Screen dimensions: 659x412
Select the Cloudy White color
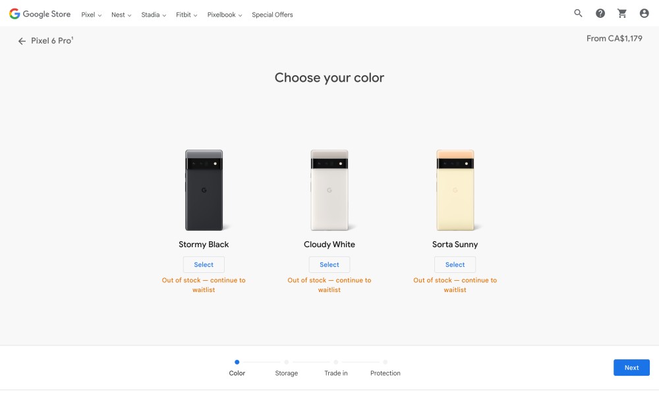pyautogui.click(x=329, y=264)
